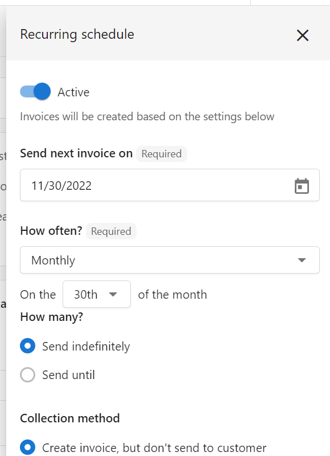Click the Send until label text

68,375
